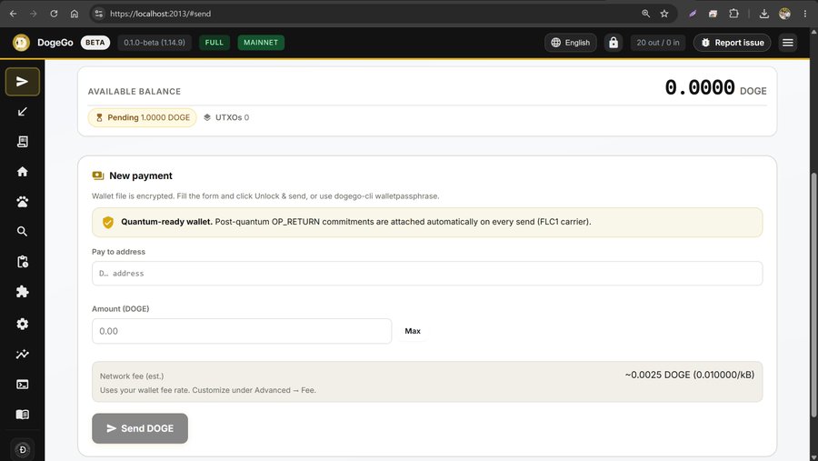Click the Dogecoin coin icon at sidebar bottom
818x461 pixels.
(23, 449)
